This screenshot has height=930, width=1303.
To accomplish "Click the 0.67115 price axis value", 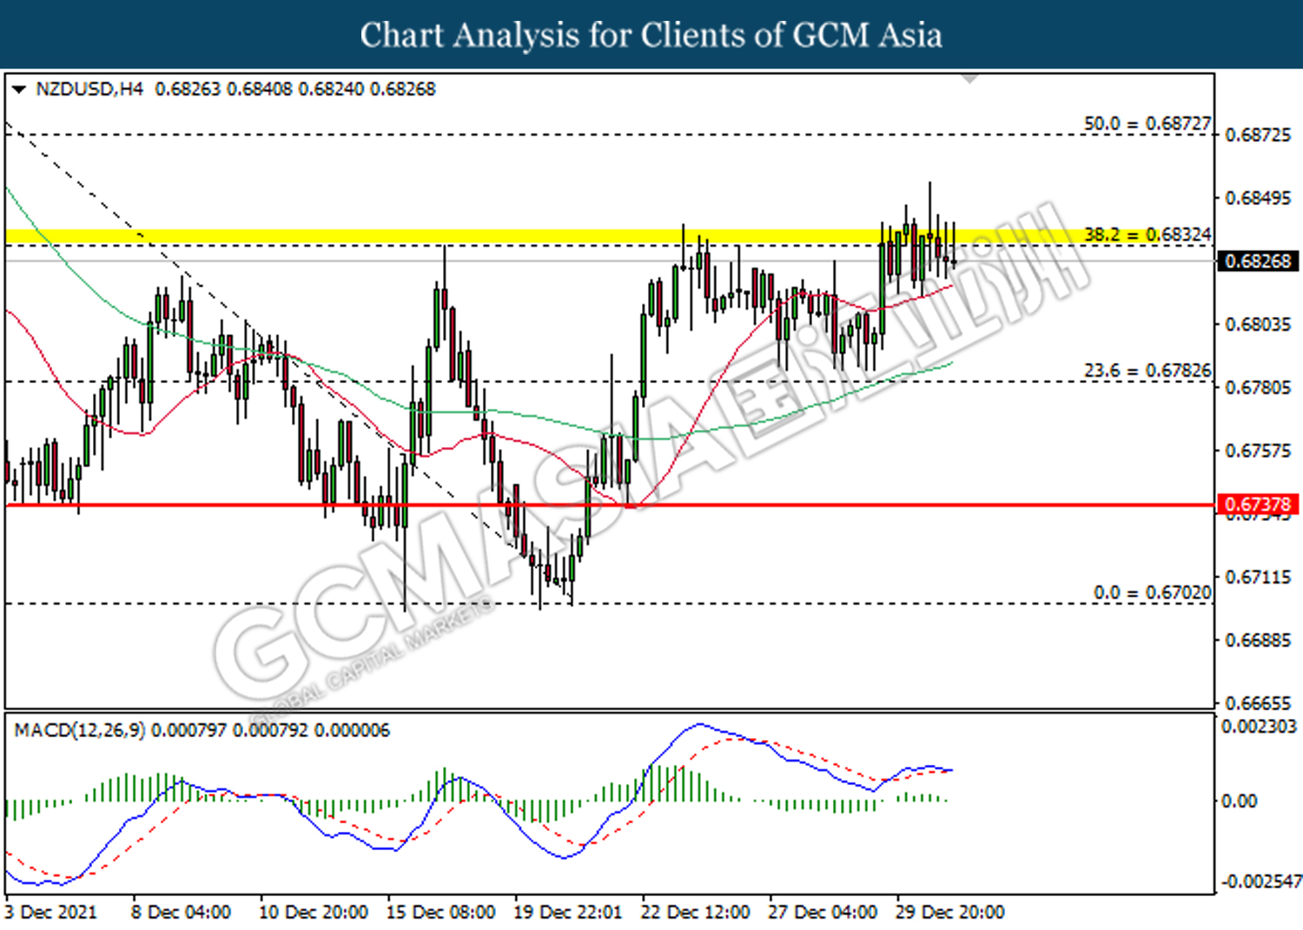I will [x=1258, y=577].
